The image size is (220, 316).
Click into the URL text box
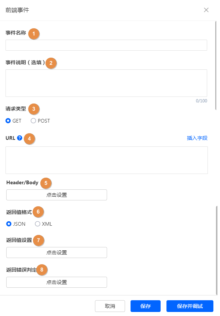pyautogui.click(x=106, y=160)
